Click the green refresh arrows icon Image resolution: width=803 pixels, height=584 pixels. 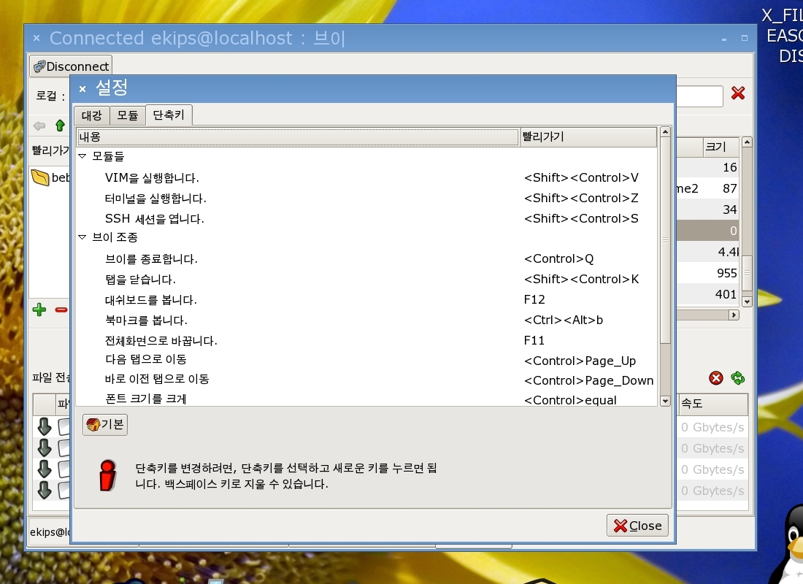point(738,377)
